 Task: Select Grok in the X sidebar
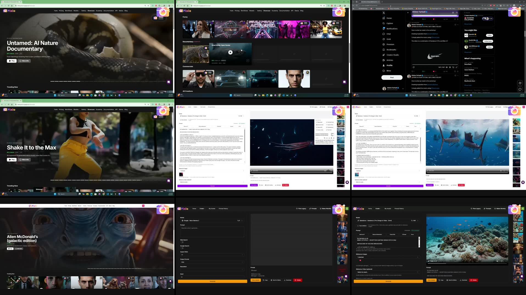(x=388, y=39)
